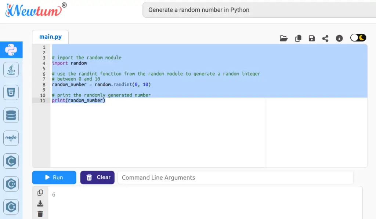Download the output as a file

pyautogui.click(x=40, y=202)
